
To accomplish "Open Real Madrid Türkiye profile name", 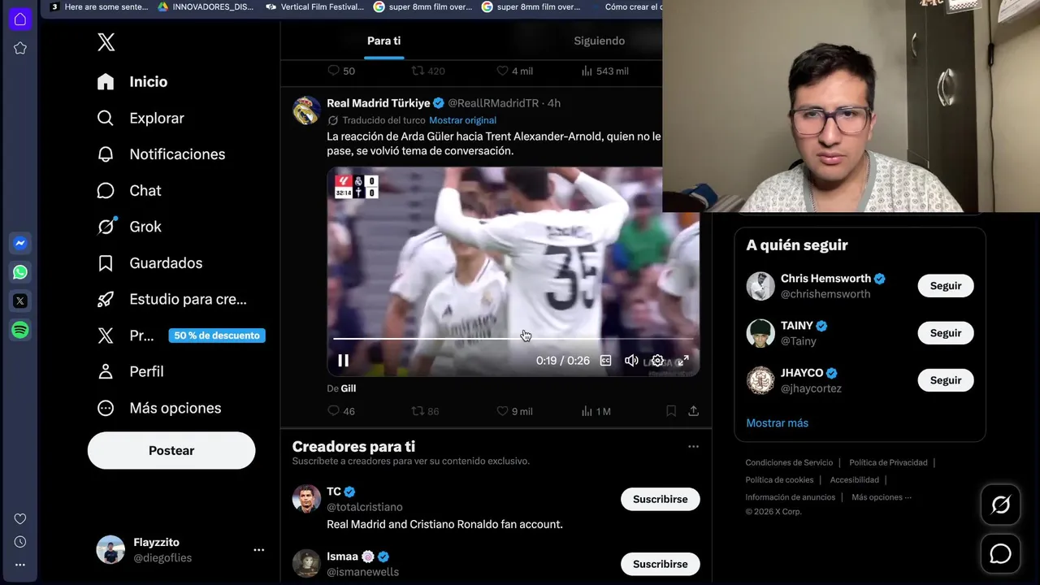I will tap(379, 103).
